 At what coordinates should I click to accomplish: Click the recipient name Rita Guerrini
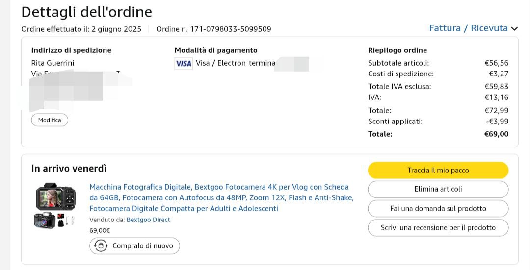pyautogui.click(x=53, y=63)
